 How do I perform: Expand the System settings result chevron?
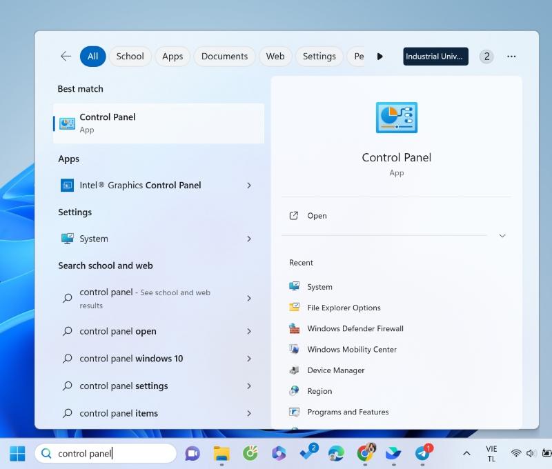coord(249,239)
